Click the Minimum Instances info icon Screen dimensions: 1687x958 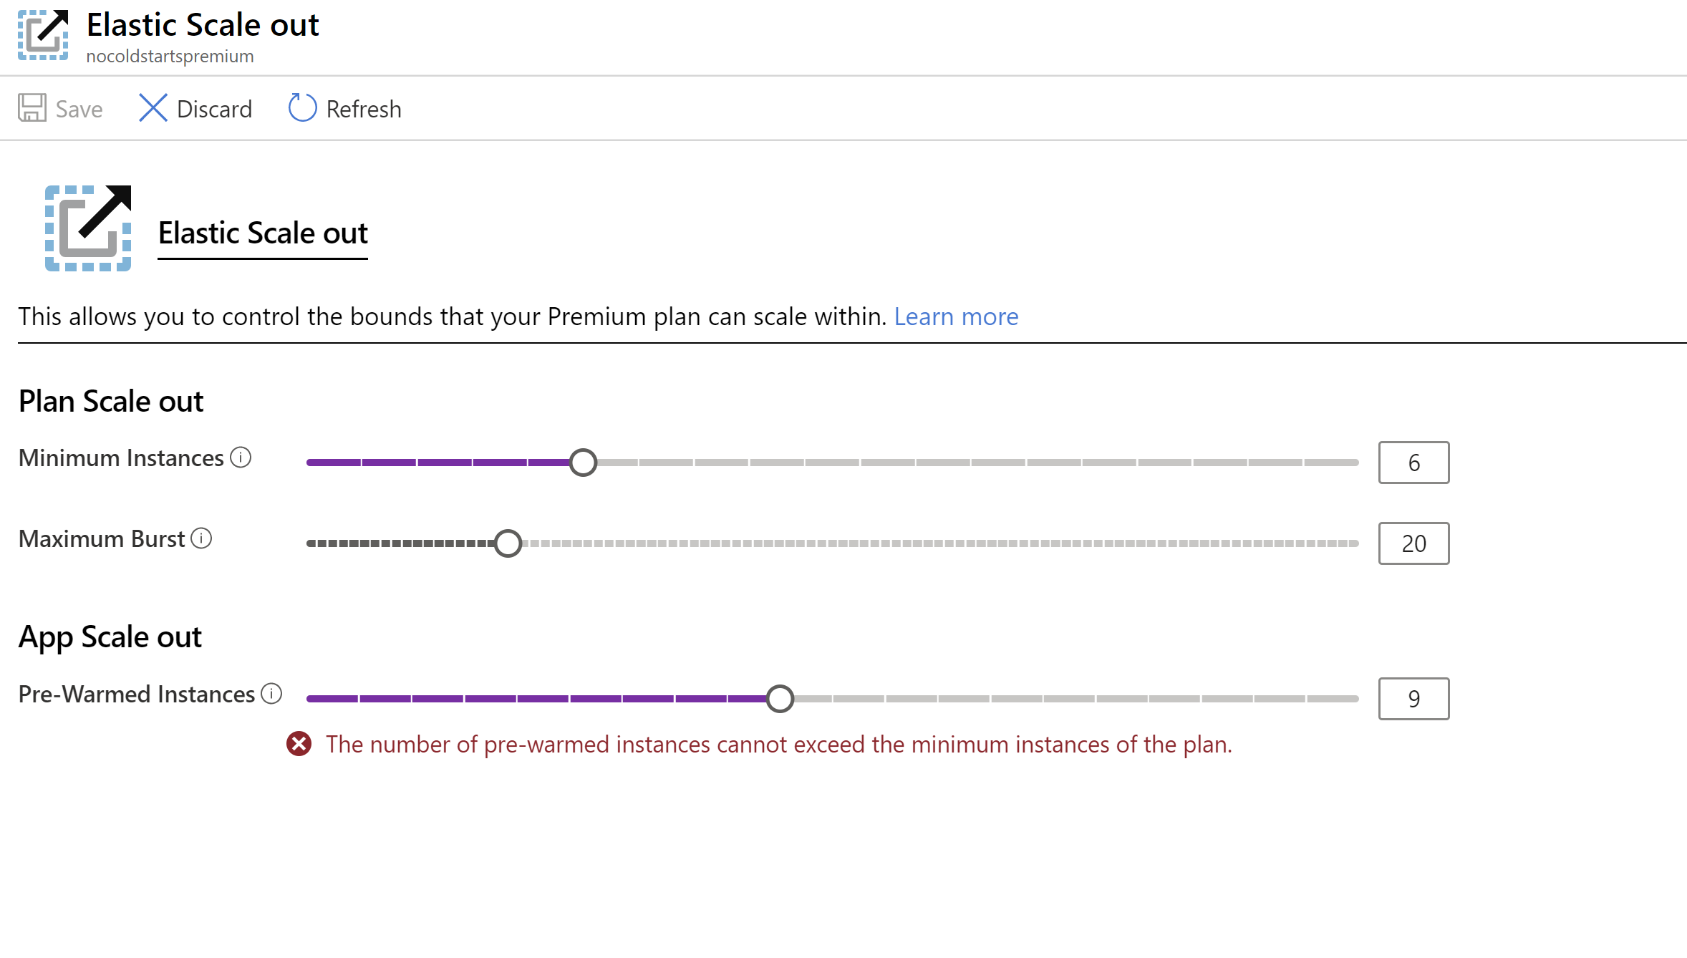[241, 458]
